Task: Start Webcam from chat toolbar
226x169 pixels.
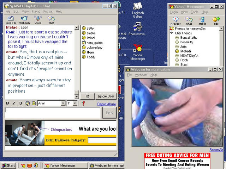Action: click(x=24, y=20)
